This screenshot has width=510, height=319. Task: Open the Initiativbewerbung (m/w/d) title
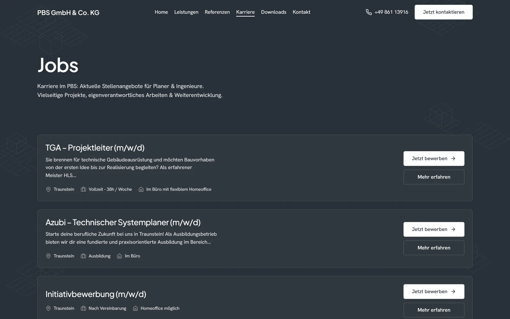96,294
